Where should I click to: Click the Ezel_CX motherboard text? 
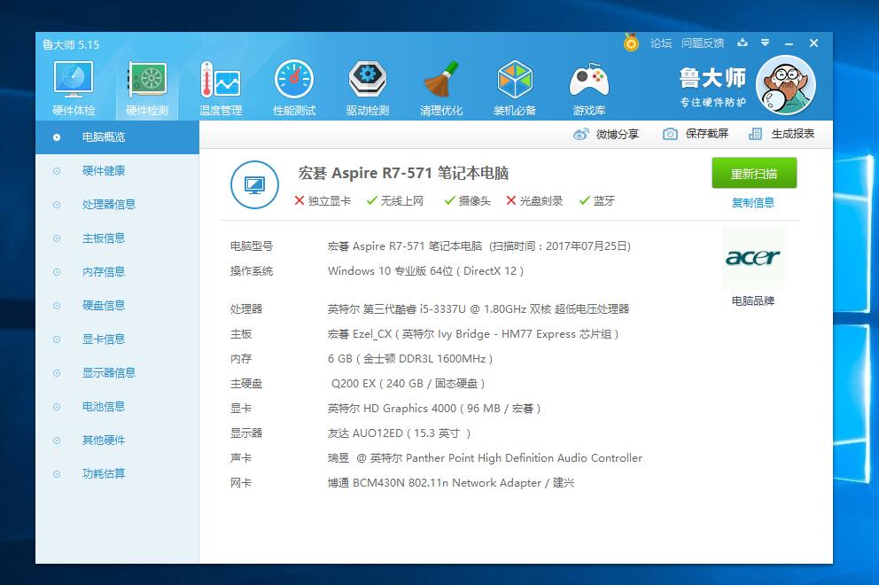point(473,334)
